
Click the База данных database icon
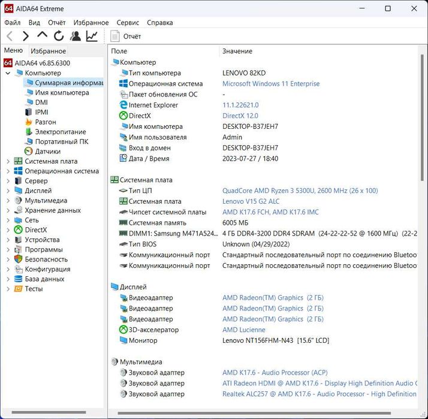pos(19,279)
